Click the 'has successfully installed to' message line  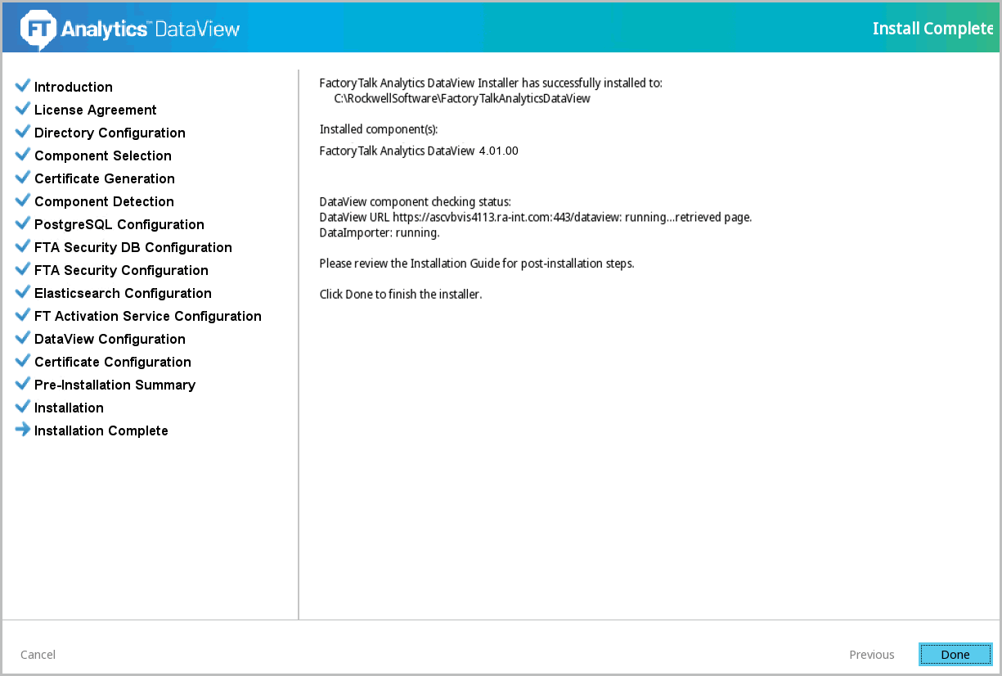[x=491, y=83]
